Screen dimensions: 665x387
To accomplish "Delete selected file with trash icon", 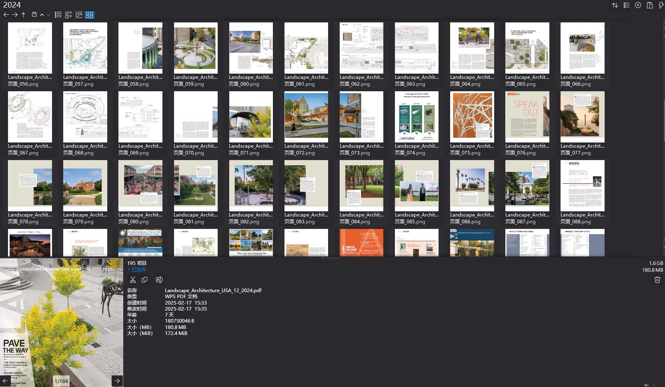I will [x=657, y=280].
